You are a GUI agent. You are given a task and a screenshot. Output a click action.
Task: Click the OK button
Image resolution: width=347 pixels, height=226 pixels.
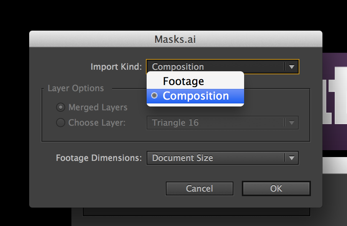pyautogui.click(x=276, y=188)
